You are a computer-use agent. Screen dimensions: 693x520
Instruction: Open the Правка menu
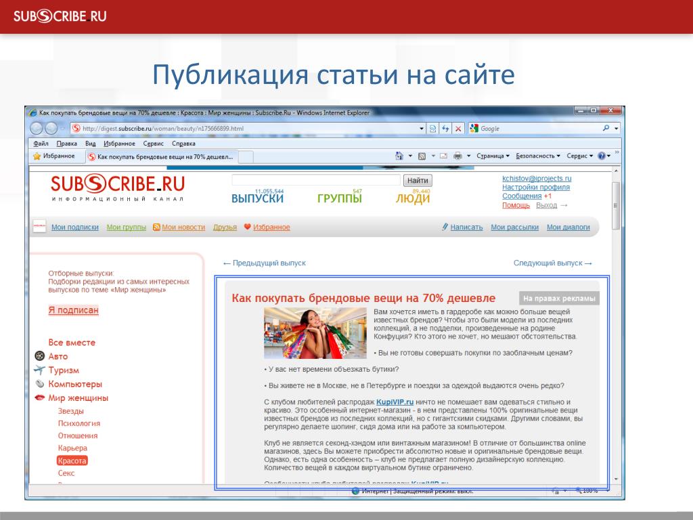[x=67, y=144]
